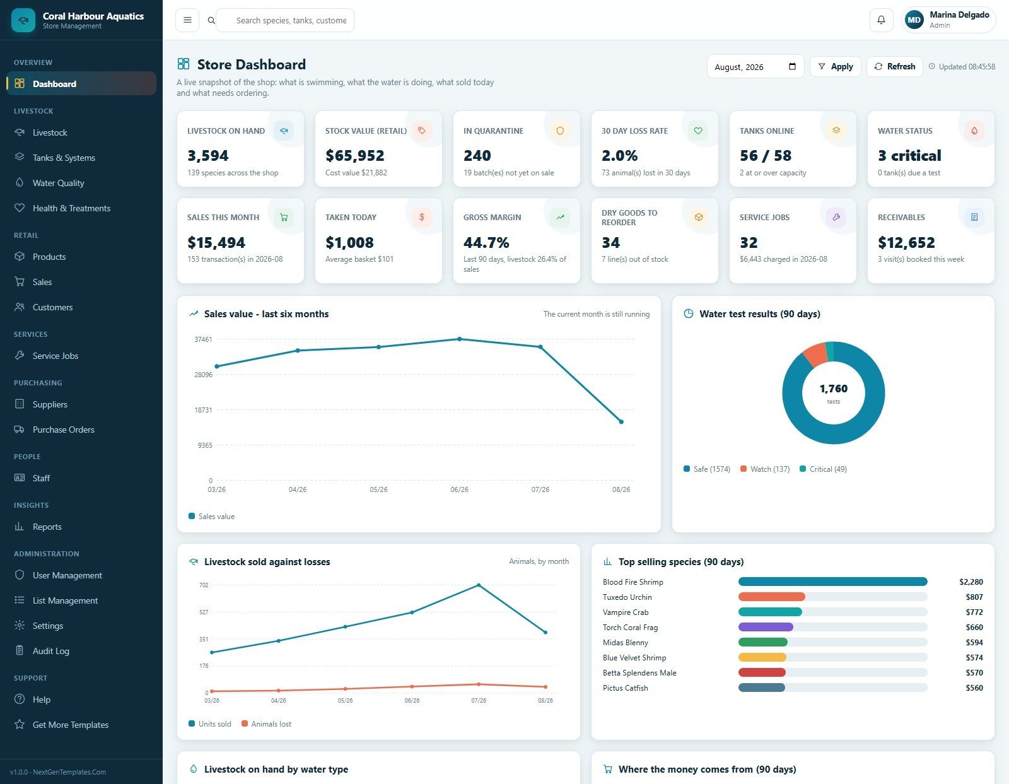
Task: Open Settings in the sidebar
Action: click(81, 626)
